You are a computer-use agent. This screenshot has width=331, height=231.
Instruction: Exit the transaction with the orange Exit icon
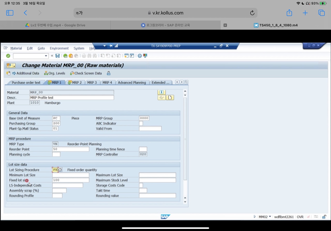(x=71, y=56)
